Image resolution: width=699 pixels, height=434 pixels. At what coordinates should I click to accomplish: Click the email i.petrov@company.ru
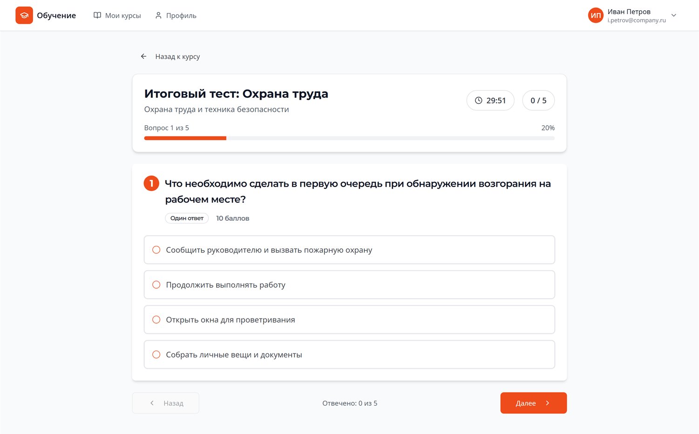click(637, 20)
